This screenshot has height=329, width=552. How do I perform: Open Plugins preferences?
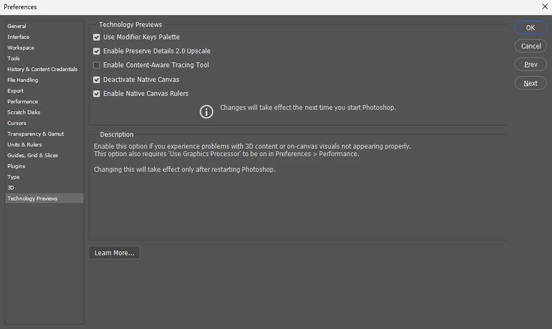point(44,166)
